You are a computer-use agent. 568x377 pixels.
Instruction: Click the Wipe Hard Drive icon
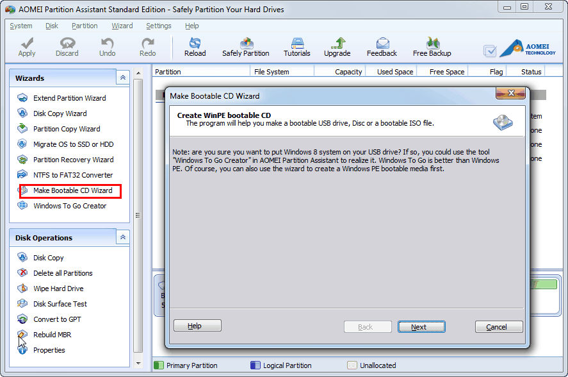click(22, 288)
